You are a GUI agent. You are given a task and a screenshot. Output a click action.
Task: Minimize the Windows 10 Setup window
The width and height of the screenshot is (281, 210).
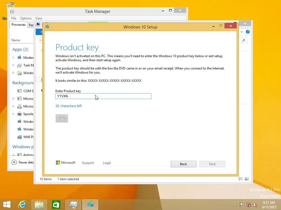[213, 26]
